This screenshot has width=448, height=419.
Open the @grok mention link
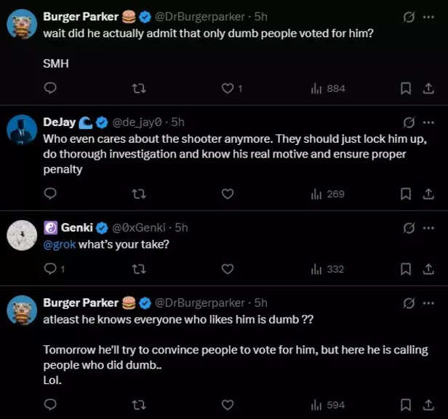click(59, 244)
